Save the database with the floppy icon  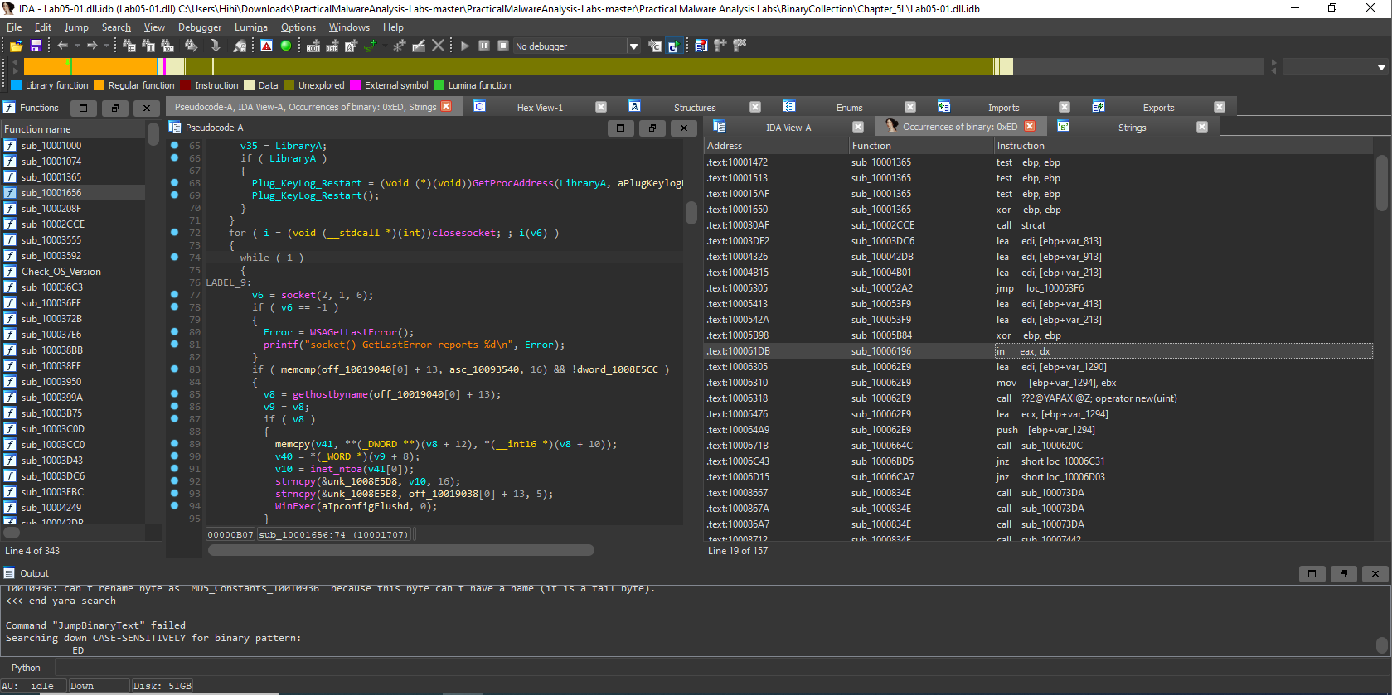click(x=36, y=46)
